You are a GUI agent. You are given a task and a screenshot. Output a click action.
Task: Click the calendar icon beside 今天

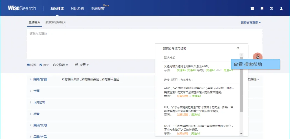point(76,65)
